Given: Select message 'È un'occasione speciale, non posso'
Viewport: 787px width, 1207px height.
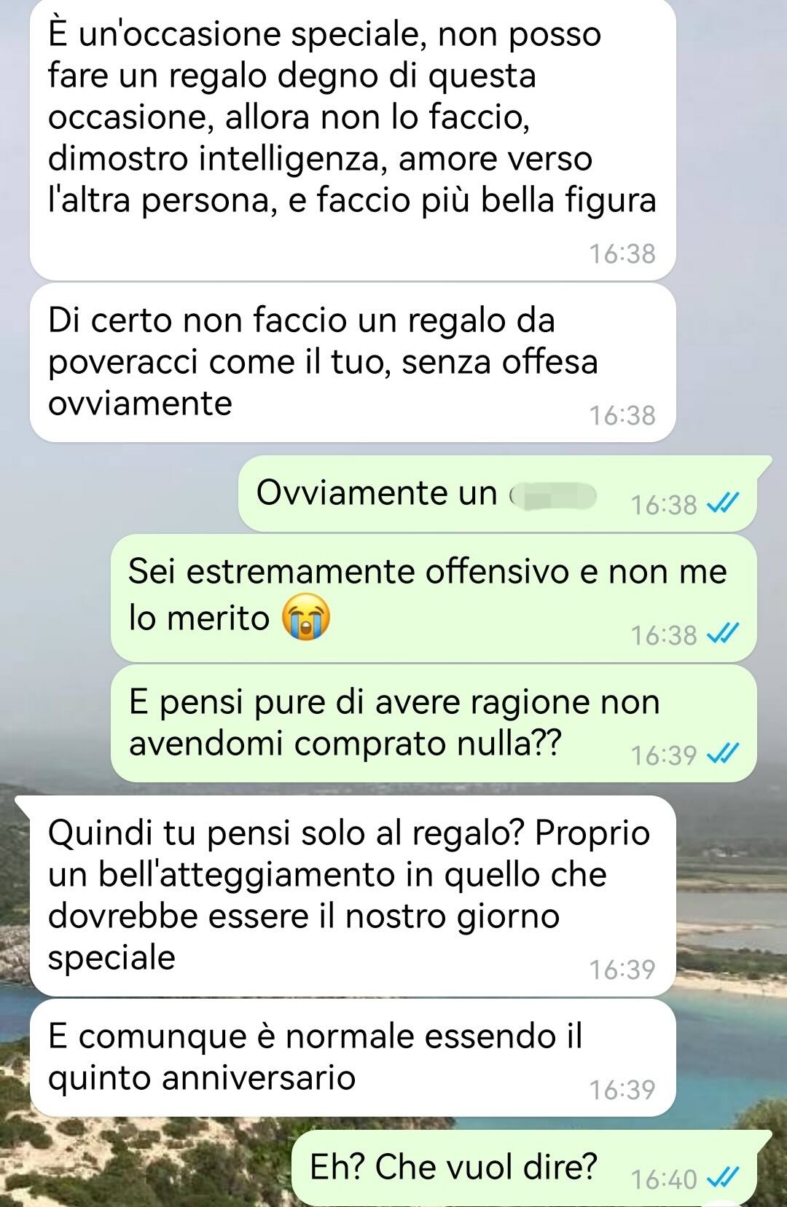Looking at the screenshot, I should (x=353, y=139).
